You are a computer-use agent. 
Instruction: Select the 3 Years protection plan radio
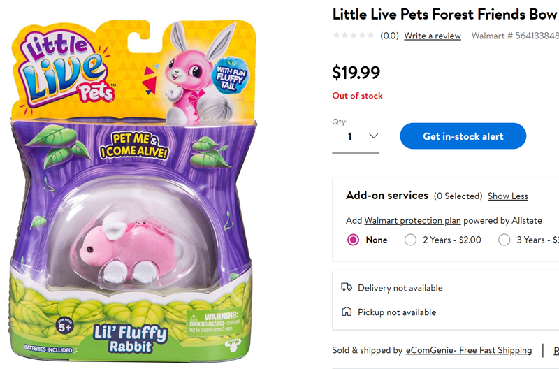[504, 240]
